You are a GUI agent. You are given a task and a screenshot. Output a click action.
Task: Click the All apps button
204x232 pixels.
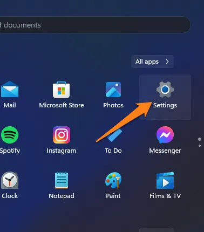[152, 62]
